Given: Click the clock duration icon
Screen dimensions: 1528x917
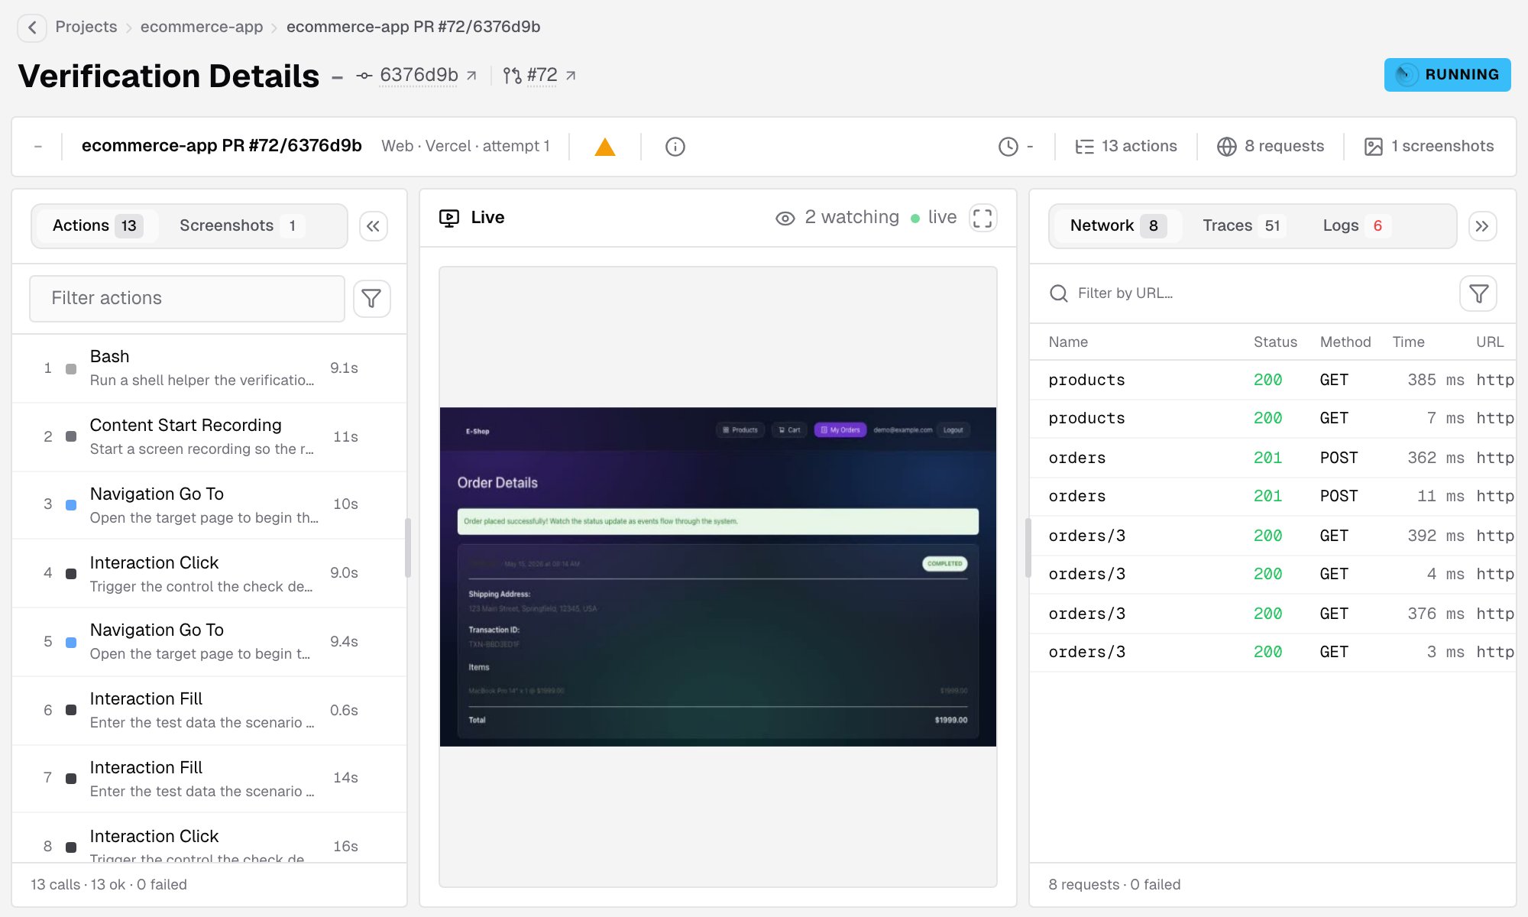Looking at the screenshot, I should (x=1008, y=147).
